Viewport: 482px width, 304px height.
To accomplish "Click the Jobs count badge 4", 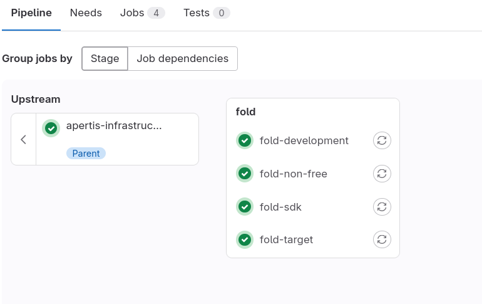I will point(156,13).
